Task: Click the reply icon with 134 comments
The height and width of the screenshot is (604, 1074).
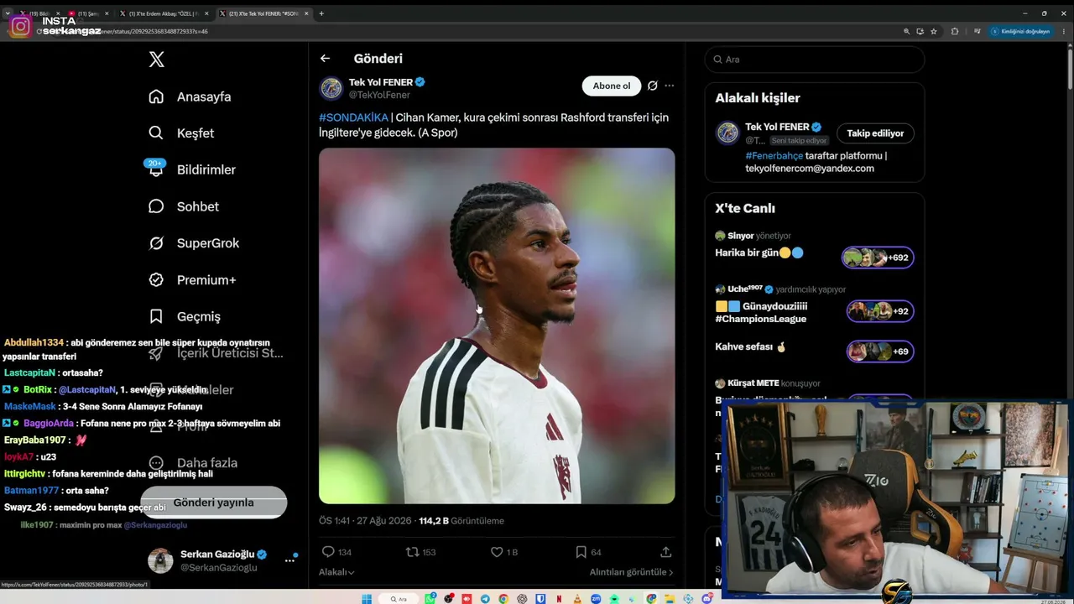Action: pyautogui.click(x=328, y=552)
